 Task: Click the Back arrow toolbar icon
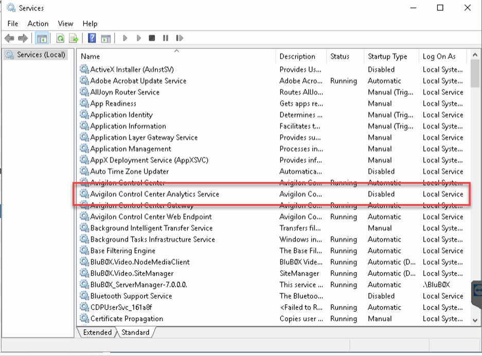[x=9, y=38]
